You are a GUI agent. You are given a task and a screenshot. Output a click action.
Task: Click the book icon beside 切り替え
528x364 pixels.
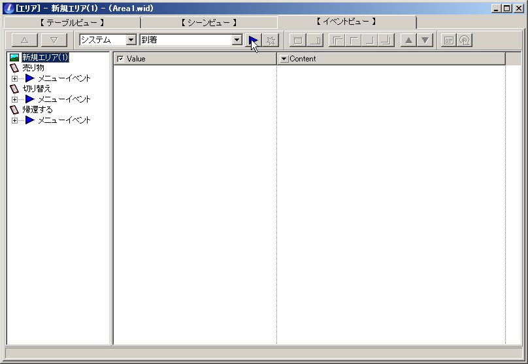(14, 89)
